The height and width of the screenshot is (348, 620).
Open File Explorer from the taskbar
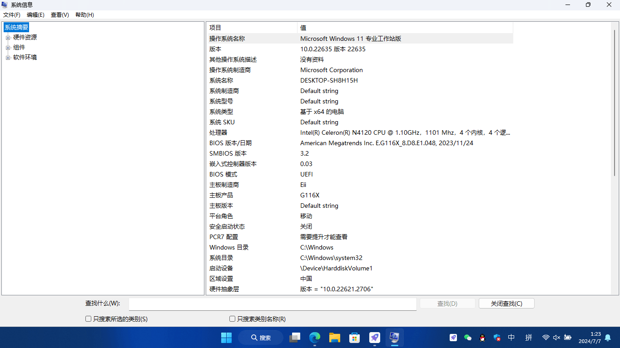(x=335, y=338)
